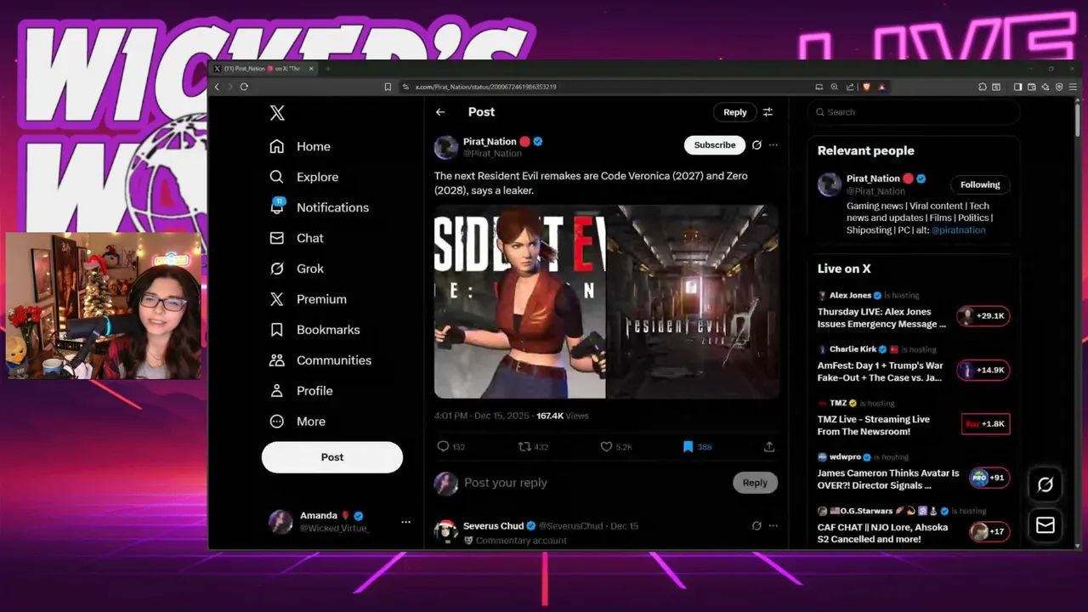Open Amanda account switcher dots
Image resolution: width=1088 pixels, height=612 pixels.
point(405,522)
